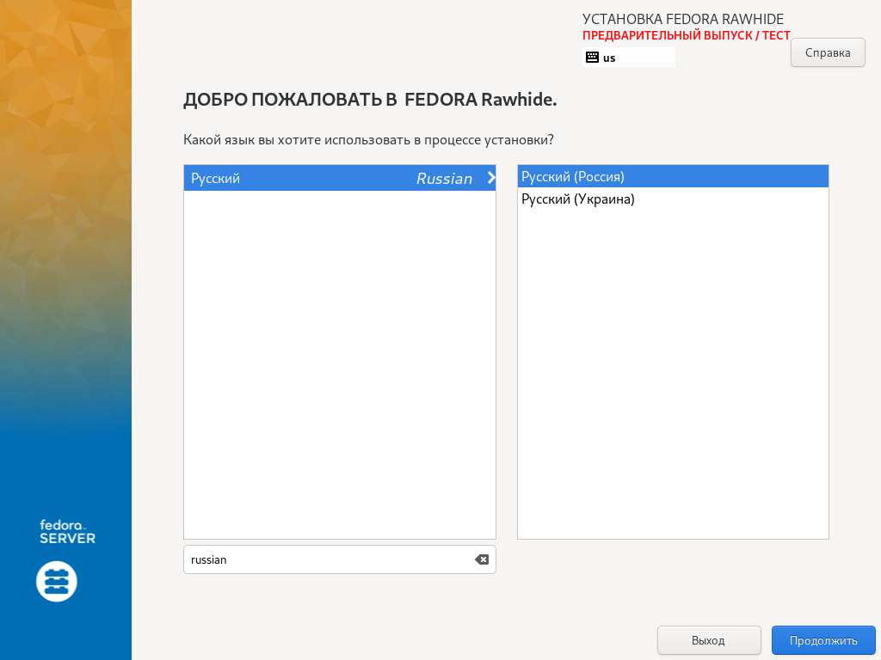
Task: Click the keyboard layout icon
Action: coord(592,58)
